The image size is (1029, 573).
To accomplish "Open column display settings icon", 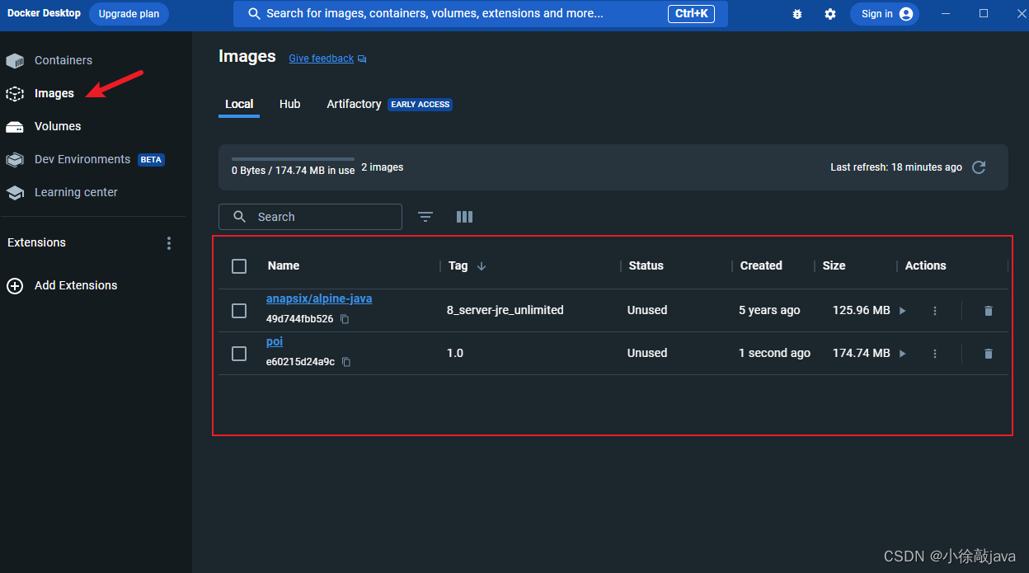I will coord(464,217).
